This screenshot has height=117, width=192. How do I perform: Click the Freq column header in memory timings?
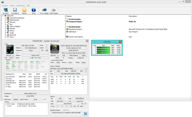(52, 77)
